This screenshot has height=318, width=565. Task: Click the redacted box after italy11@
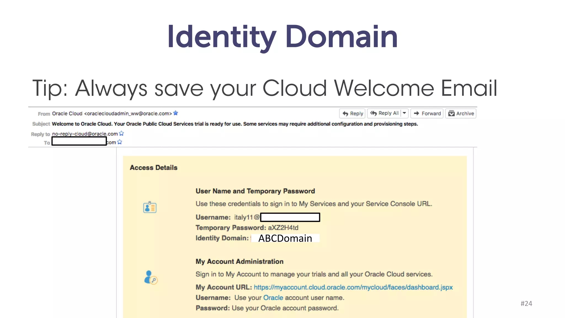(290, 217)
